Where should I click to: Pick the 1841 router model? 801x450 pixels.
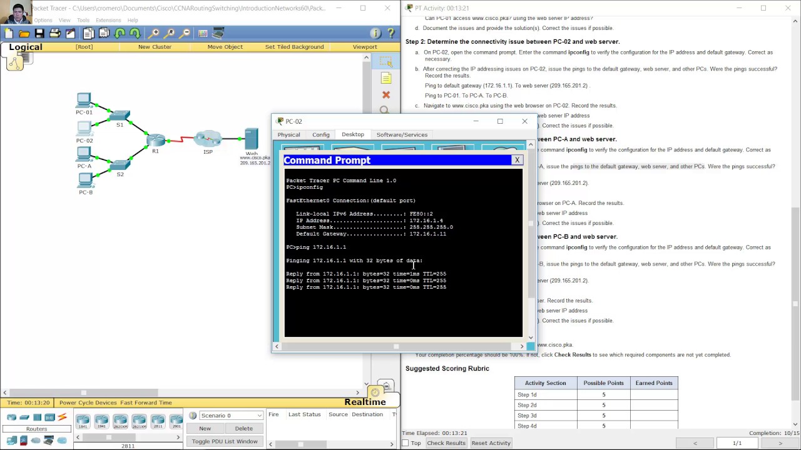(x=83, y=421)
